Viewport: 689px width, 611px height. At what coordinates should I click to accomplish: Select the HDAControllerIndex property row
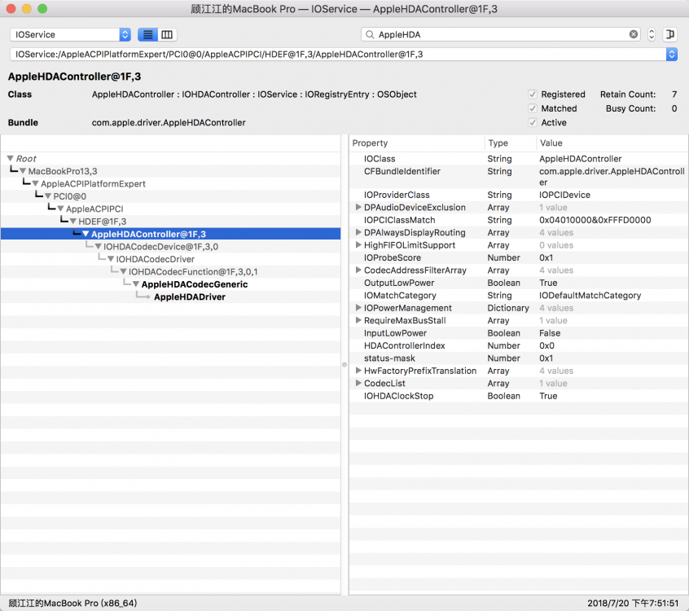[x=519, y=345]
